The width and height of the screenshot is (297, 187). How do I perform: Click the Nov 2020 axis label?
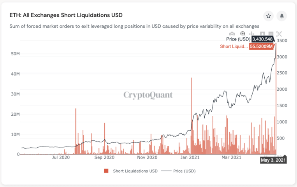coord(147,157)
